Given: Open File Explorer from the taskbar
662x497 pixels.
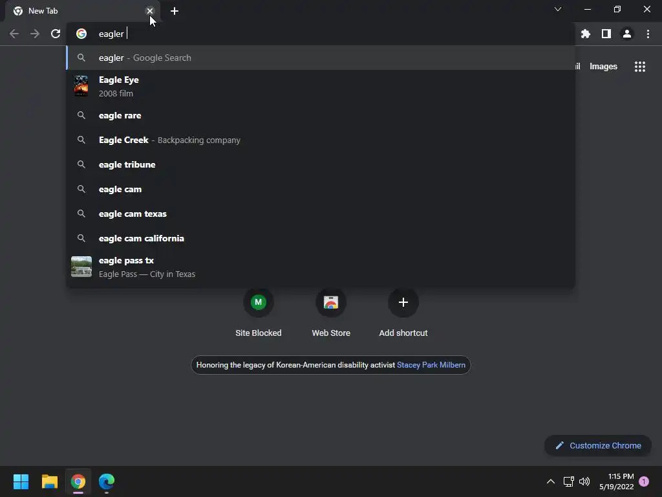Looking at the screenshot, I should tap(49, 481).
